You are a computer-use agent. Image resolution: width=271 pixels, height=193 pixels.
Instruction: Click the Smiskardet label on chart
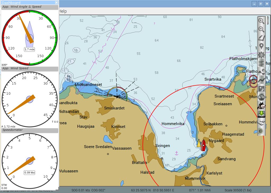pyautogui.click(x=114, y=108)
